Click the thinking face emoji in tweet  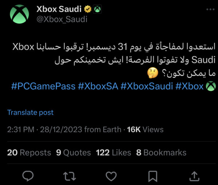pyautogui.click(x=153, y=75)
